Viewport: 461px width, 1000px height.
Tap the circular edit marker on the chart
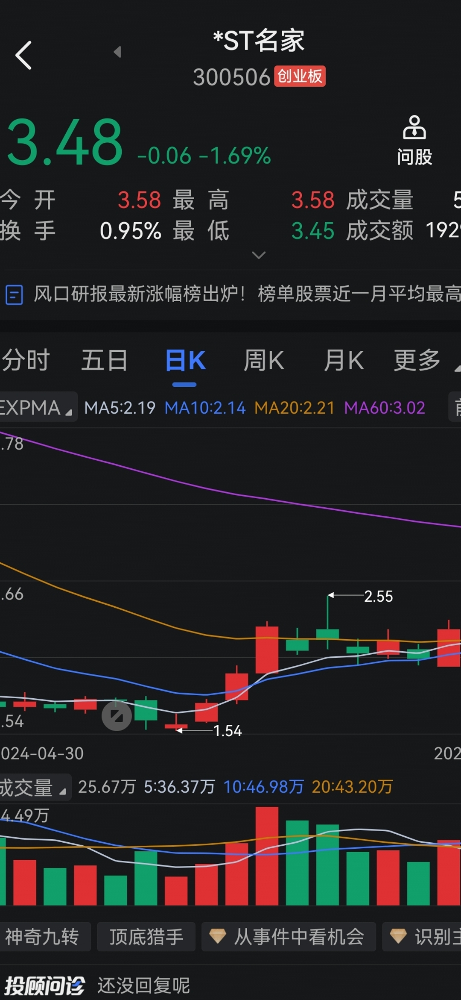(x=117, y=715)
